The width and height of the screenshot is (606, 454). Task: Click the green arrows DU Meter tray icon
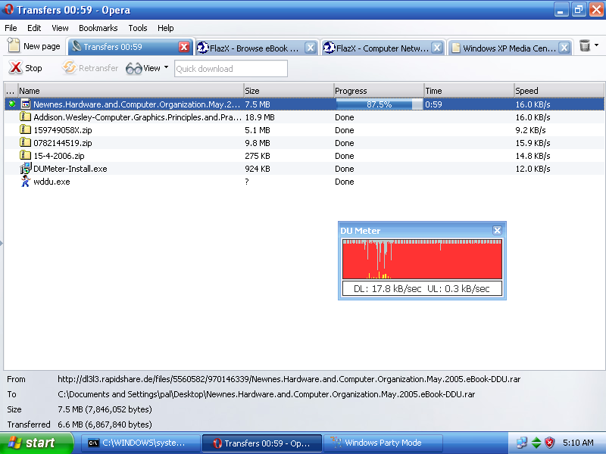click(536, 443)
